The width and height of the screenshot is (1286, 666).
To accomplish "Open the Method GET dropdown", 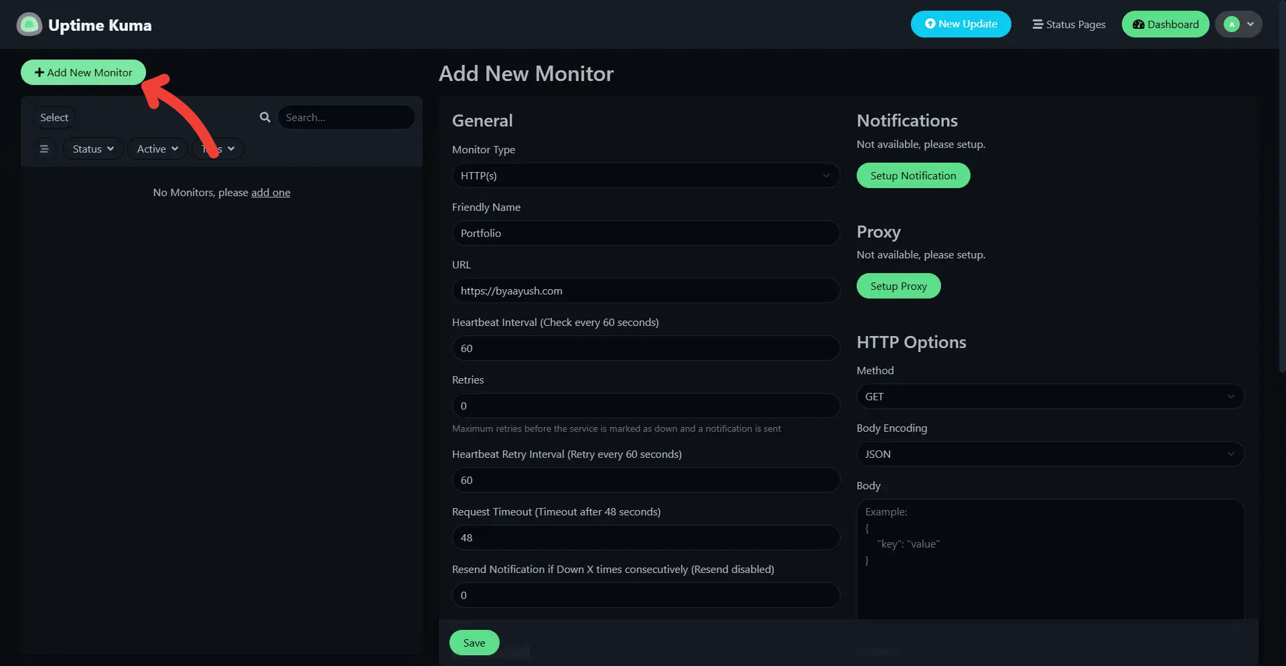I will tap(1050, 396).
